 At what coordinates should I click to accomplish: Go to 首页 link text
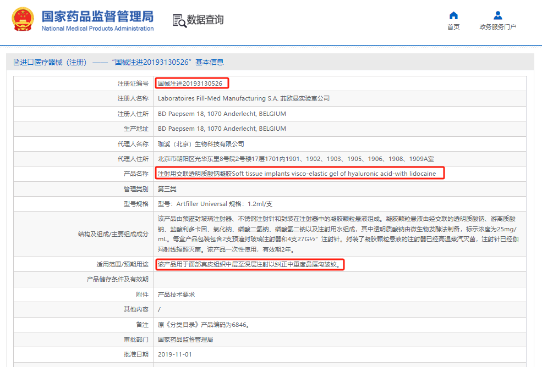[x=453, y=27]
